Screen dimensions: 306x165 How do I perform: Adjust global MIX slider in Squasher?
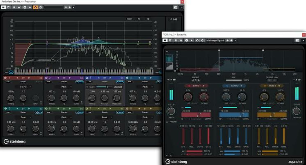point(234,80)
